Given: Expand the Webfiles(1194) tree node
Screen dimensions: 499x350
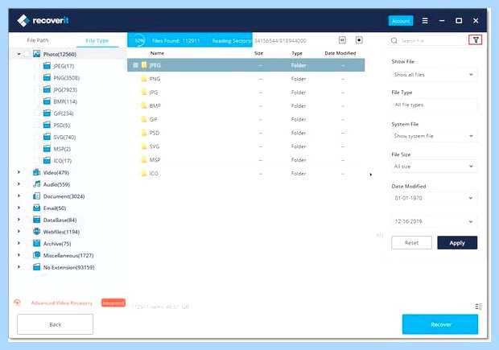Looking at the screenshot, I should 19,231.
